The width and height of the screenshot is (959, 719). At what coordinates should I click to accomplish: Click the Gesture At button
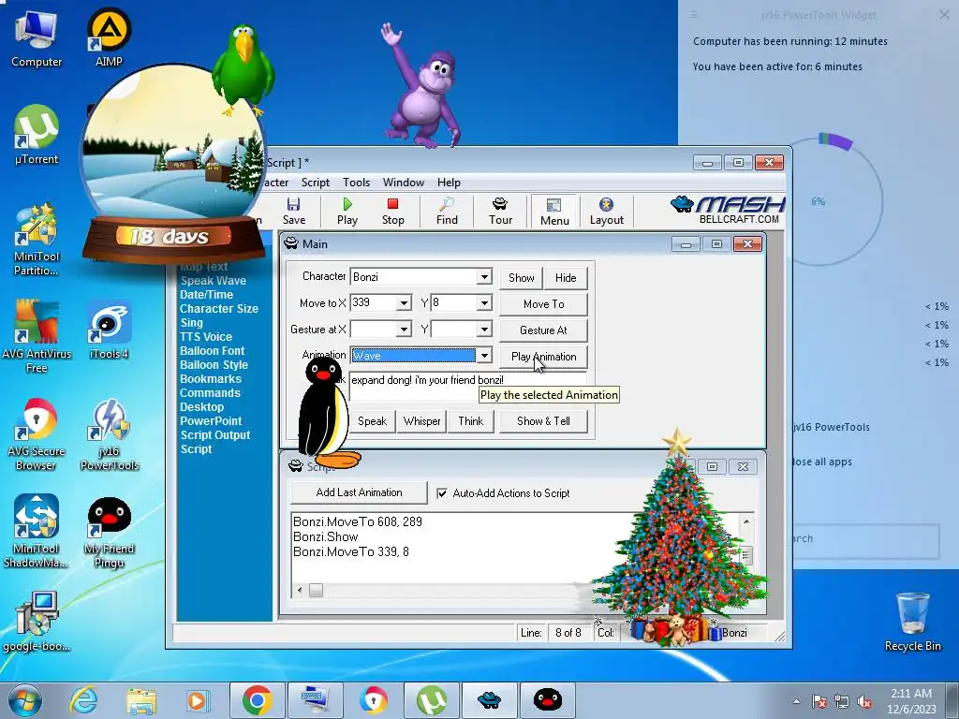tap(544, 330)
